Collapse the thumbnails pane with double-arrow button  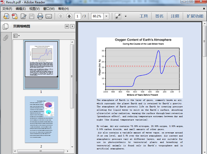(67, 26)
